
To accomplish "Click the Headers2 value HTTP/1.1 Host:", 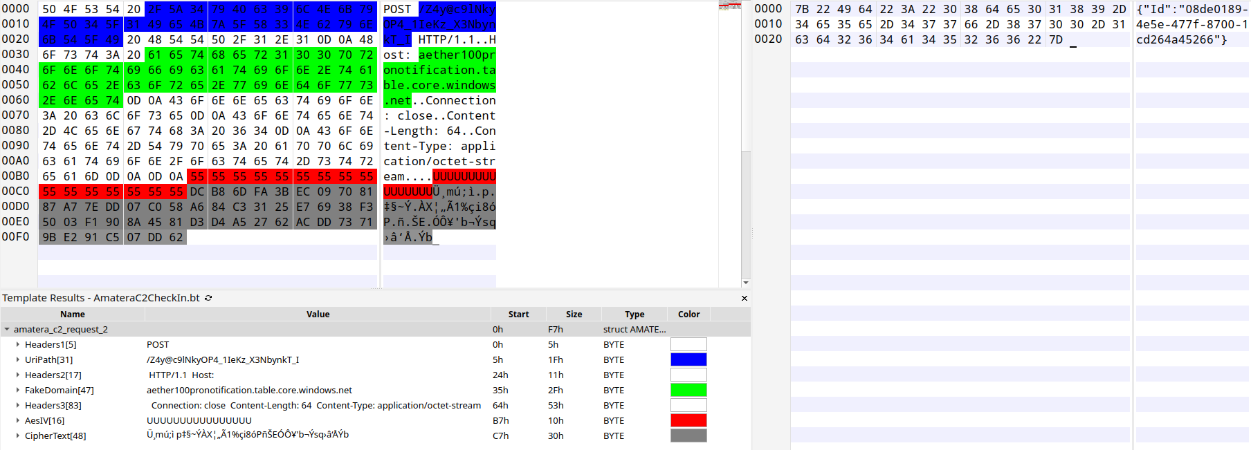I will tap(181, 375).
